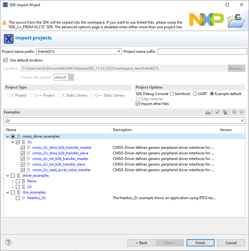Click the Finish button
Image resolution: width=249 pixels, height=251 pixels.
tap(200, 243)
